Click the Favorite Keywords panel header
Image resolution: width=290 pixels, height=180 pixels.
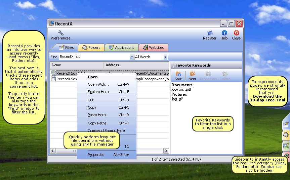click(x=206, y=65)
